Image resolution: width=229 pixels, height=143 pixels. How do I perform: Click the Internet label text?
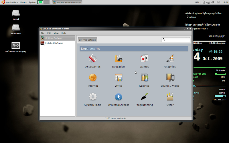pos(93,86)
